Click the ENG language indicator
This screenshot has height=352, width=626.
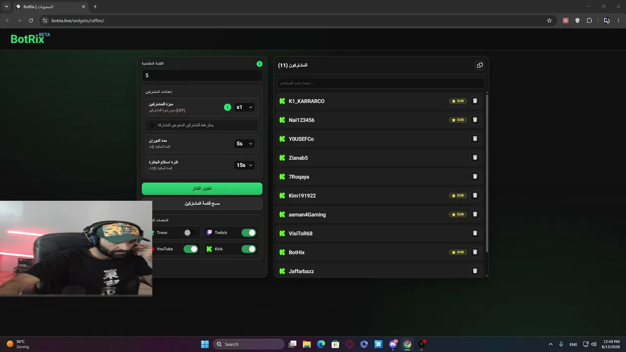coord(573,344)
